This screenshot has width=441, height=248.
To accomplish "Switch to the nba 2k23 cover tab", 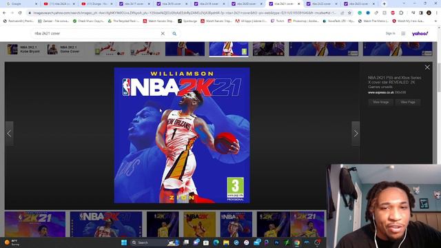I will (x=359, y=4).
